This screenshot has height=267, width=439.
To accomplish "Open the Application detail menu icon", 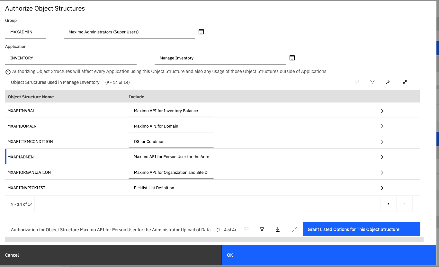I will point(292,58).
